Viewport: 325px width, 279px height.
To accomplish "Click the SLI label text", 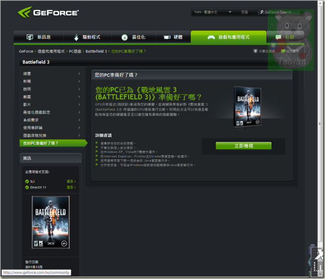I will [32, 182].
